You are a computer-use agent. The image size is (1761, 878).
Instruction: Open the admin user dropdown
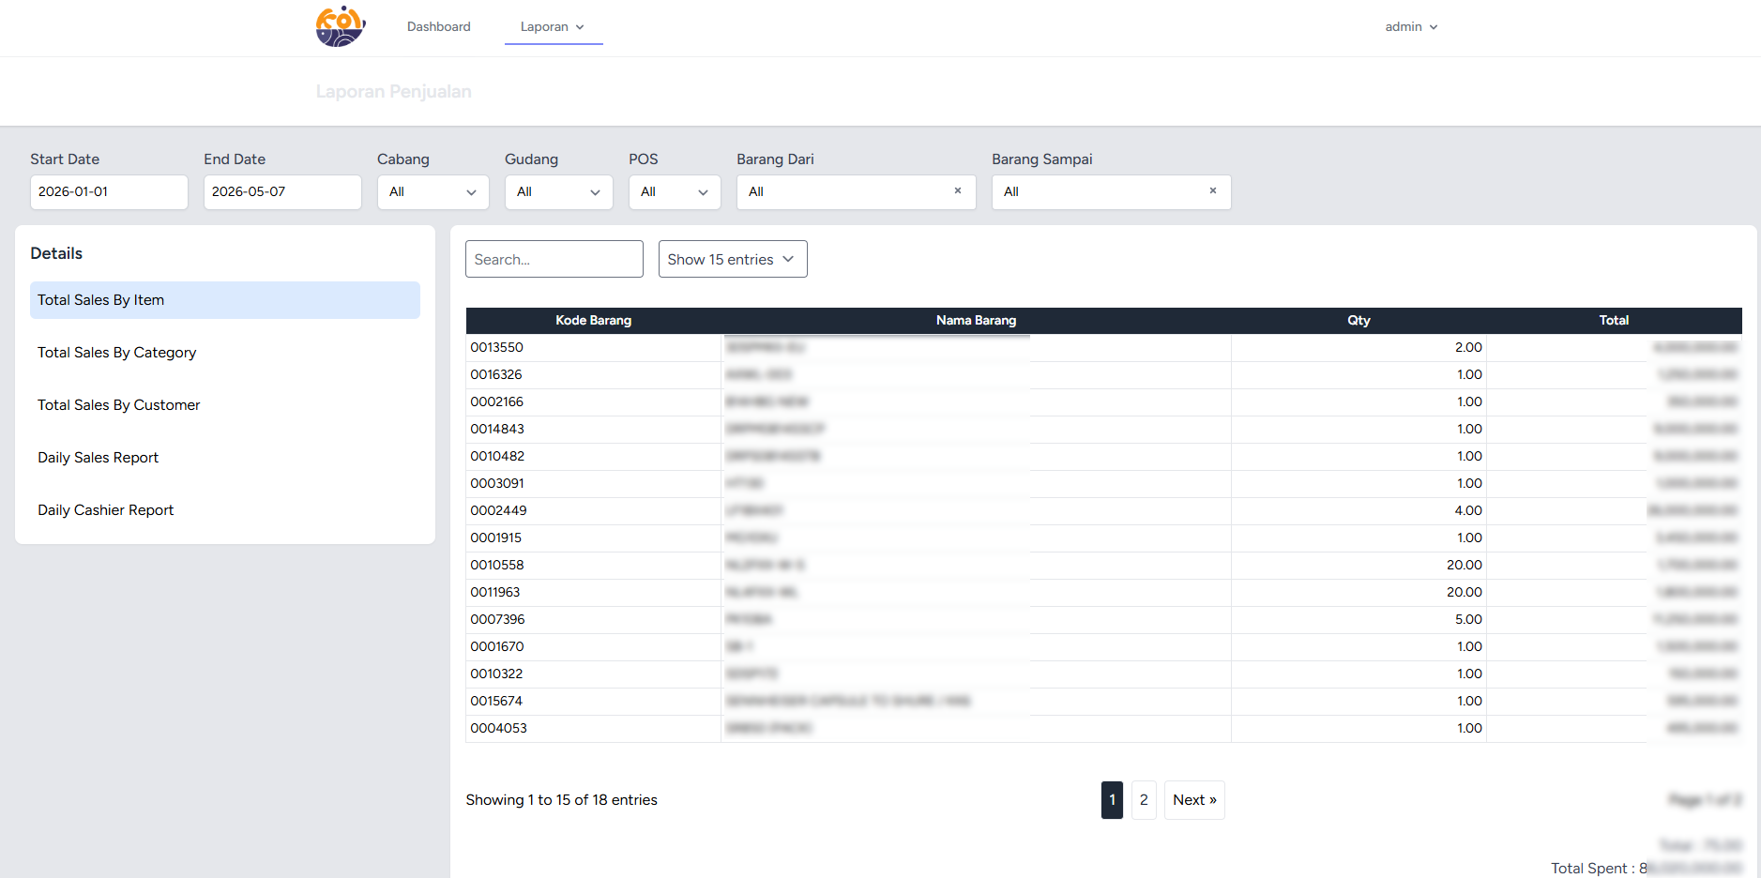tap(1411, 26)
